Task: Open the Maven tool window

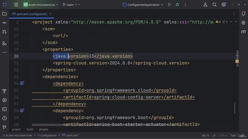Action: point(243,32)
